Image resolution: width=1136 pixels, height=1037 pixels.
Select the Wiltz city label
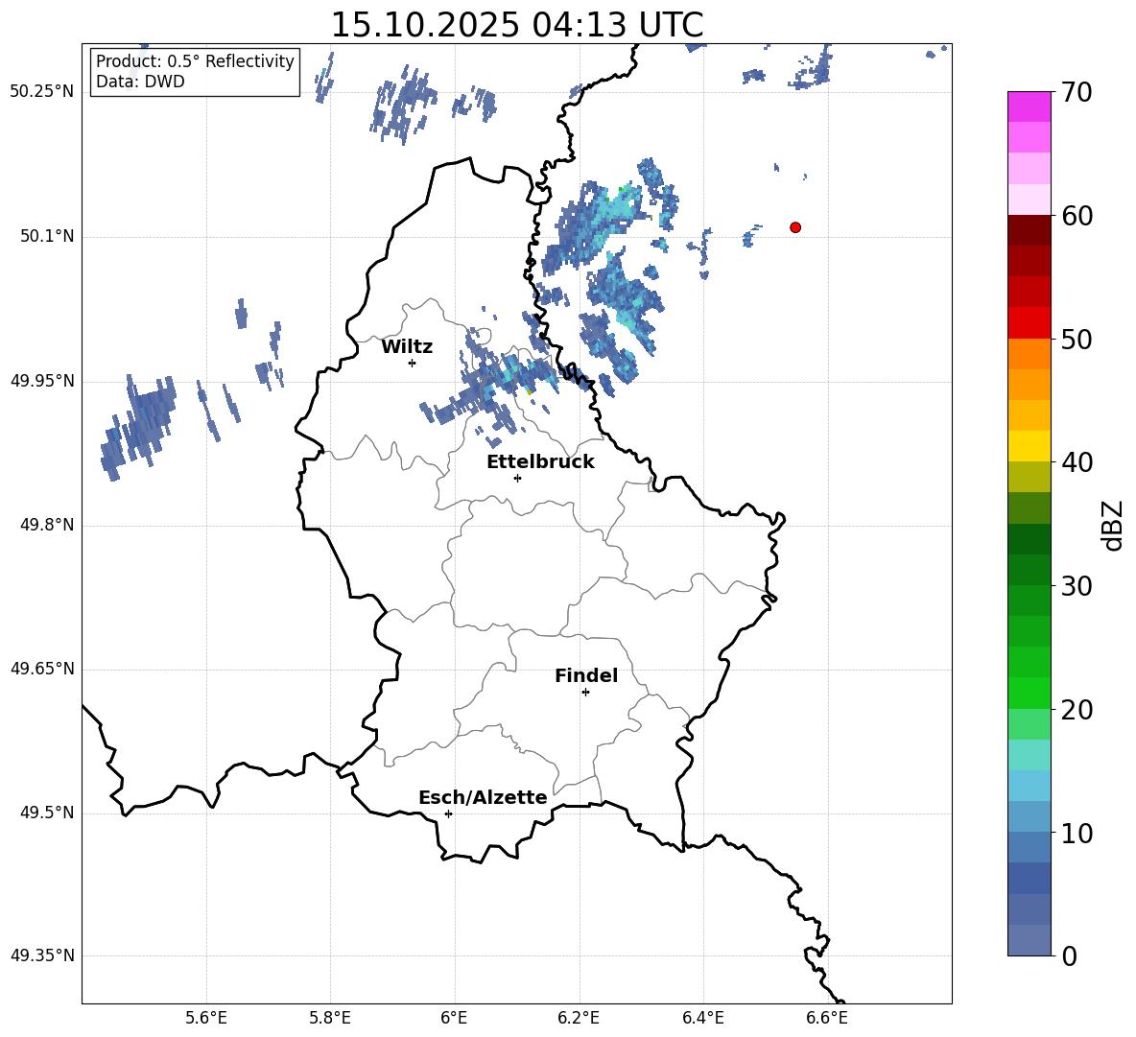pos(407,347)
